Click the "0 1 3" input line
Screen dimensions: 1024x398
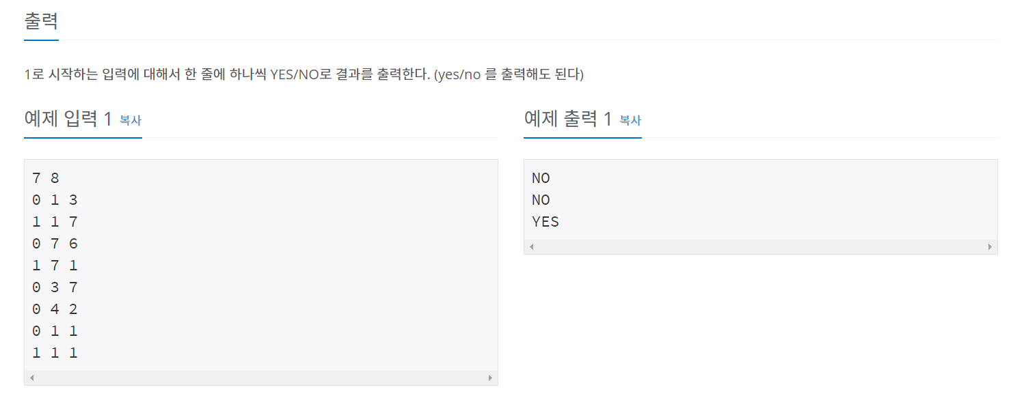coord(55,200)
